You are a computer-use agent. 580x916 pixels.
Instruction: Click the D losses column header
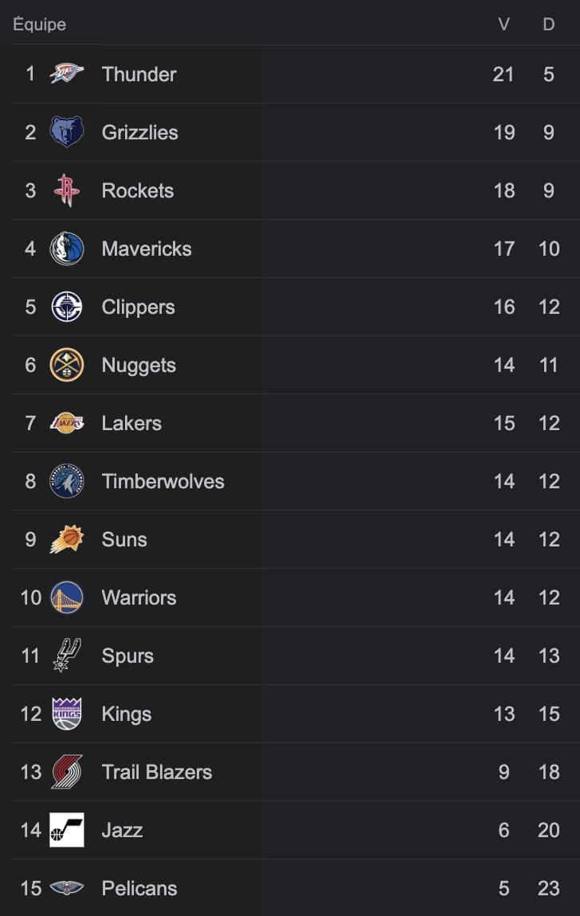pos(548,25)
